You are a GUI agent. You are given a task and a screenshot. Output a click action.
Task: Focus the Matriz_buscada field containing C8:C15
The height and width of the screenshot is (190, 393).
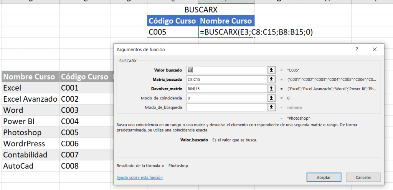[x=226, y=80]
